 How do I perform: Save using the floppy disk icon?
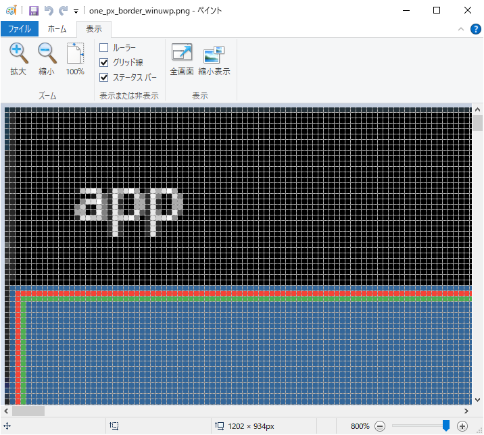(34, 11)
